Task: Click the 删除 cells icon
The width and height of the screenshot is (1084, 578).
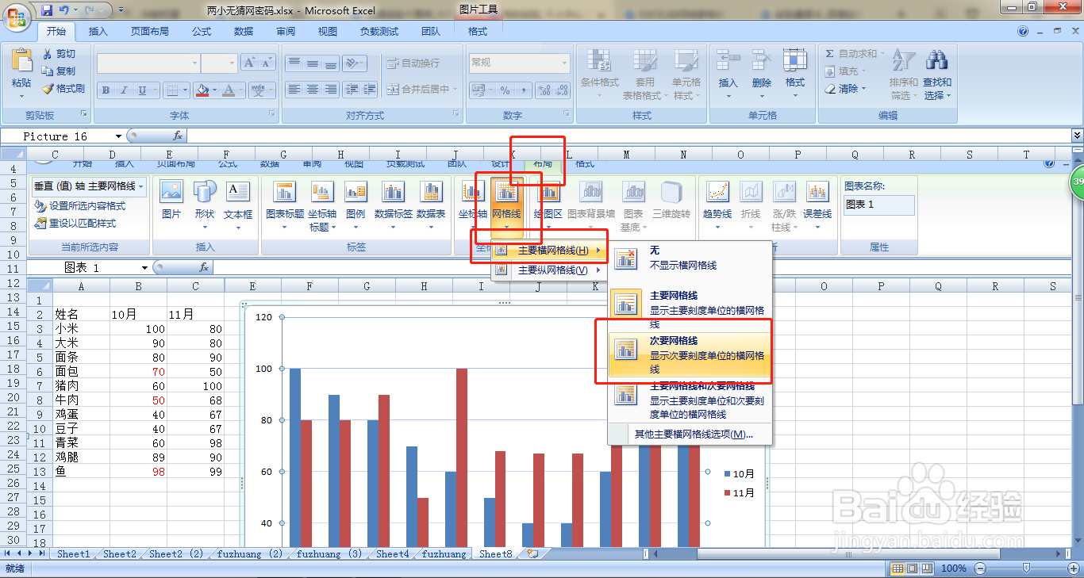Action: point(761,61)
